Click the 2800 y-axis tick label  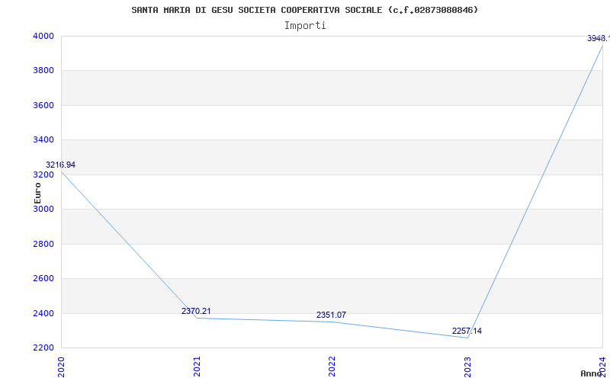point(43,244)
